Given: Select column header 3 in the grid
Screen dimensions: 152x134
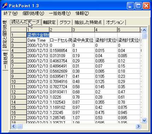Looking at the screenshot, I should pos(83,30).
